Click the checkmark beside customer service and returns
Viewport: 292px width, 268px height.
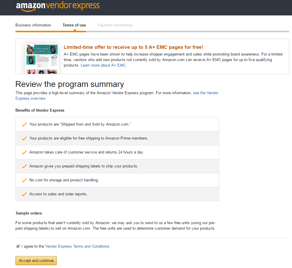point(24,152)
